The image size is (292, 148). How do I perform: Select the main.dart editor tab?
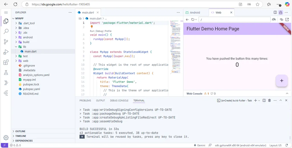tap(88, 13)
